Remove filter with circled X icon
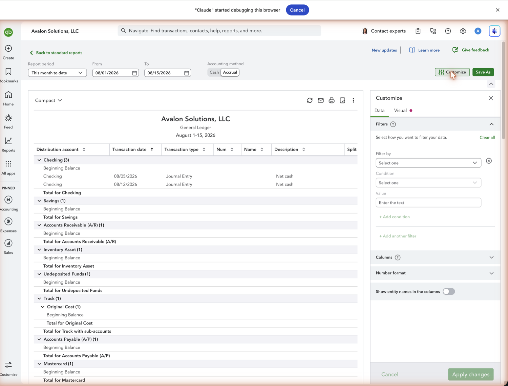The width and height of the screenshot is (508, 386). pyautogui.click(x=489, y=161)
